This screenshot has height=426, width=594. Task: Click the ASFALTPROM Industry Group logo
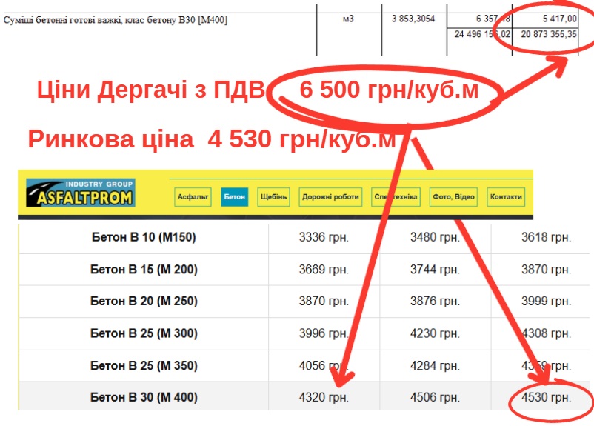click(x=80, y=195)
